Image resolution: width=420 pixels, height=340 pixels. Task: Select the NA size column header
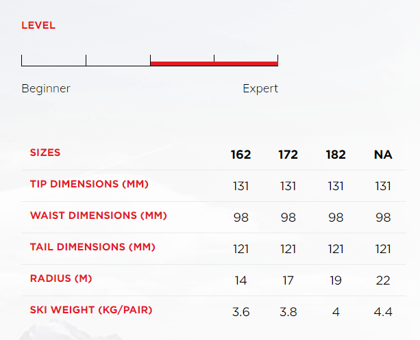click(x=383, y=155)
